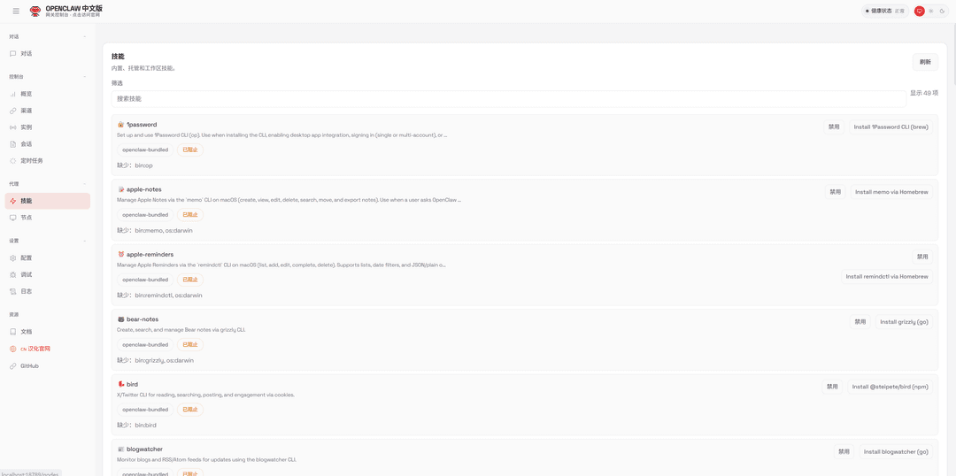Image resolution: width=956 pixels, height=476 pixels.
Task: Open 定时任务 scheduled tasks page
Action: (48, 161)
